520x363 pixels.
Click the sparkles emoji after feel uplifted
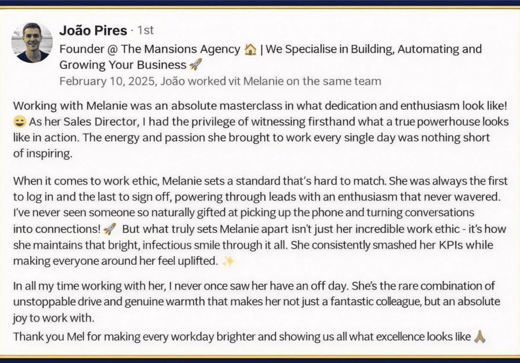[228, 261]
